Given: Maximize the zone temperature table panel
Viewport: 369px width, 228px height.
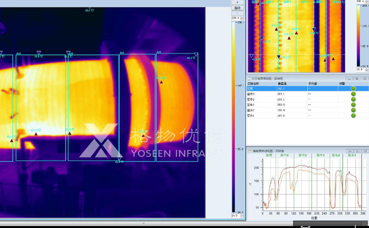Looking at the screenshot, I should click(364, 78).
